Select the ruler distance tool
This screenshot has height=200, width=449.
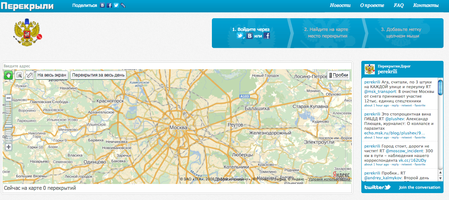click(30, 75)
